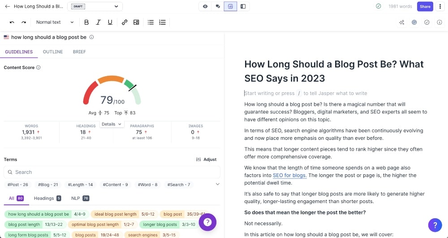Open the document info icon in toolbar
Viewport: 448px width, 238px height.
click(439, 22)
